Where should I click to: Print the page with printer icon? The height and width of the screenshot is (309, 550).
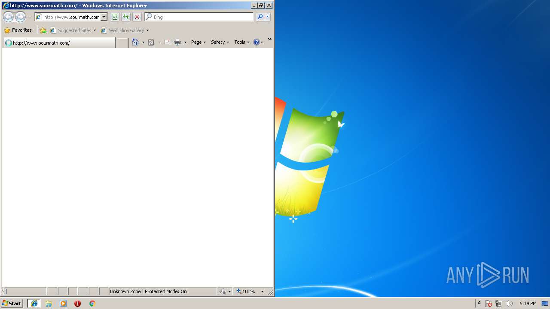[177, 42]
